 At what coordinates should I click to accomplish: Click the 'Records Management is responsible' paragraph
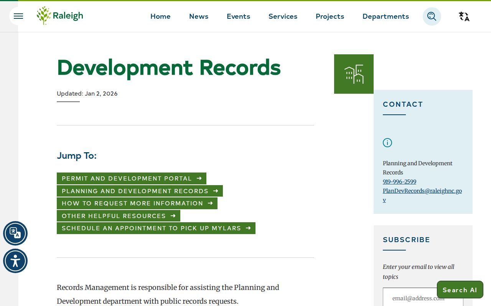coord(168,294)
